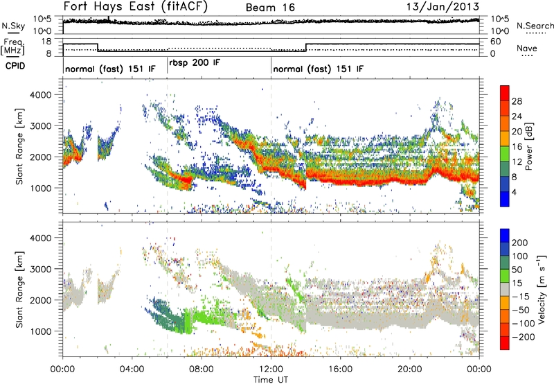Click the "rbsp 200 IF" CPID label
Screen dimensions: 554x384
point(195,63)
